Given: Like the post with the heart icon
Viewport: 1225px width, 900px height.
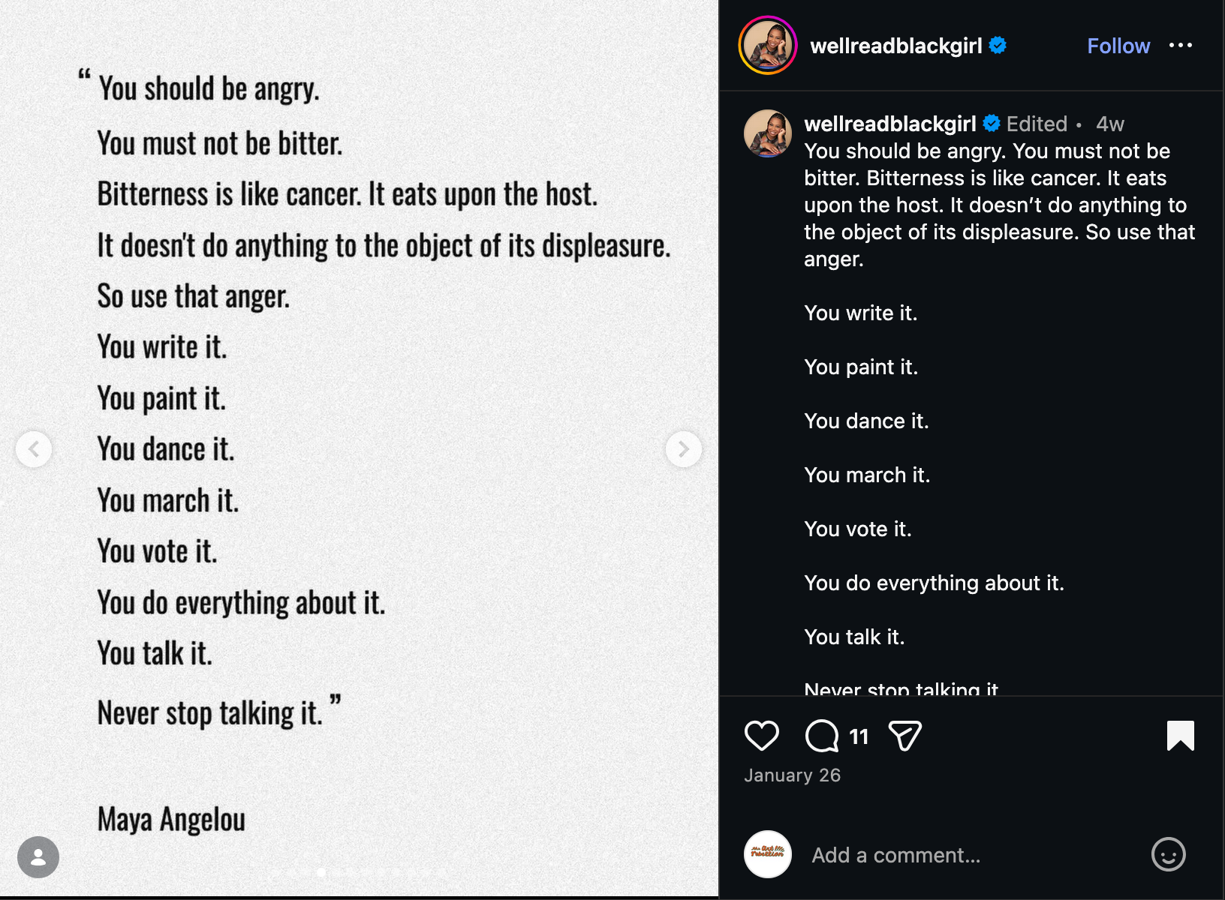Looking at the screenshot, I should (x=761, y=736).
